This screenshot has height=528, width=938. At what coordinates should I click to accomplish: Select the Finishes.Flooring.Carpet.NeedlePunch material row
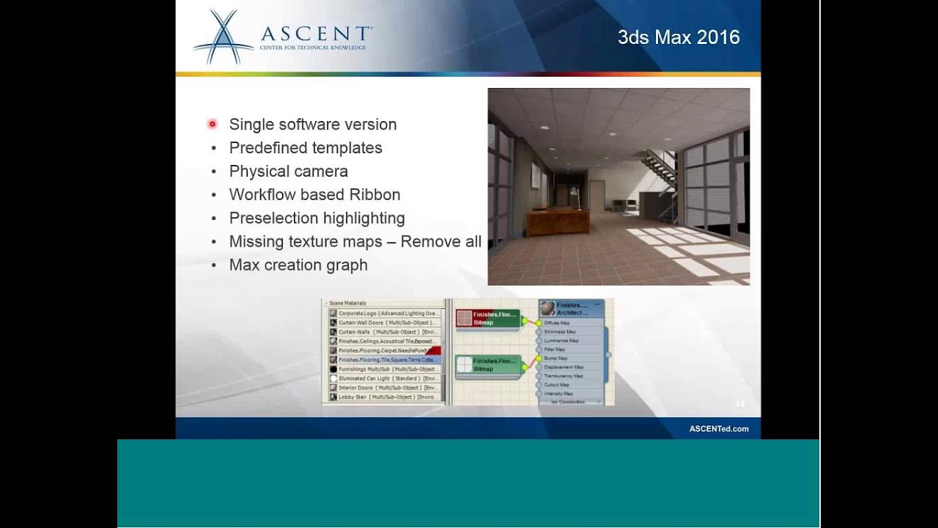pos(385,351)
